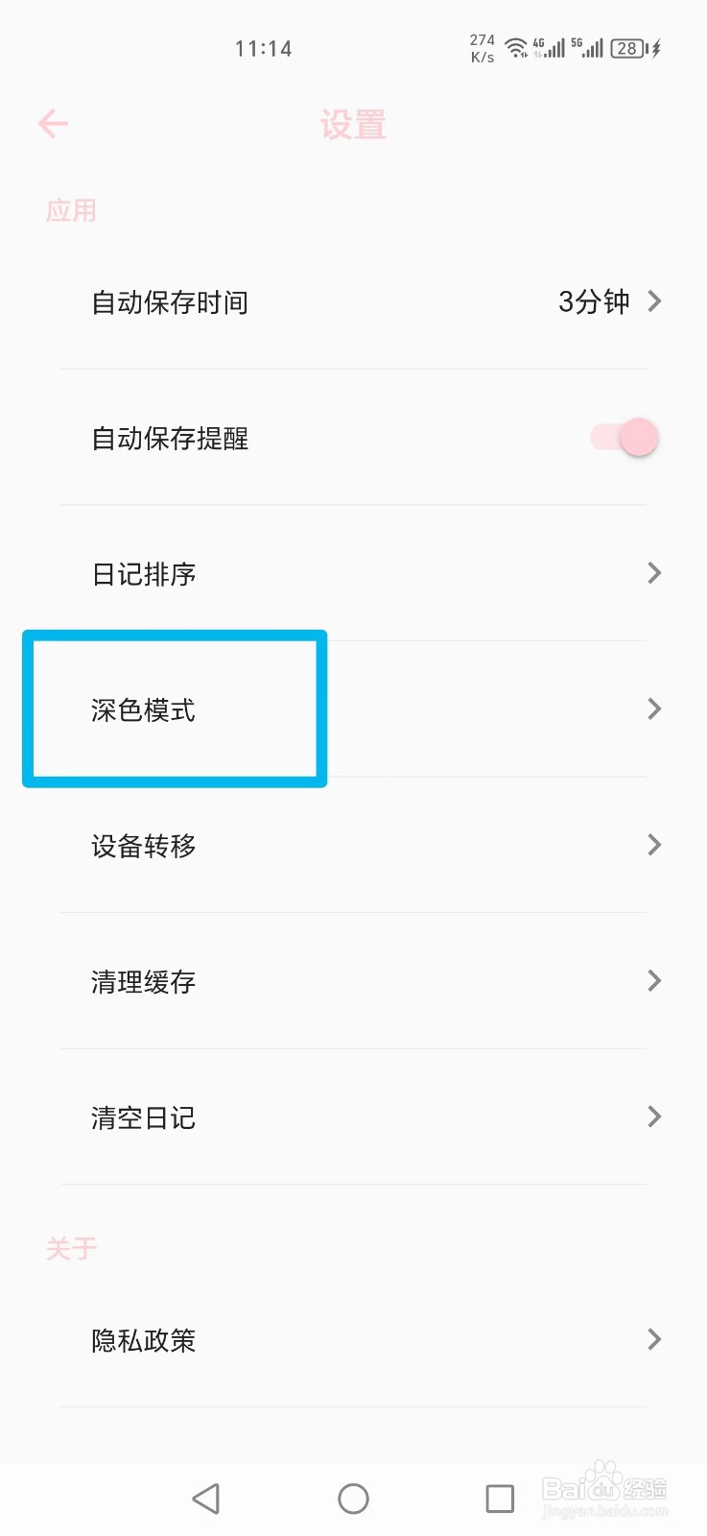Viewport: 707px width, 1536px height.
Task: Open the 自动保存时间 setting
Action: click(x=353, y=301)
